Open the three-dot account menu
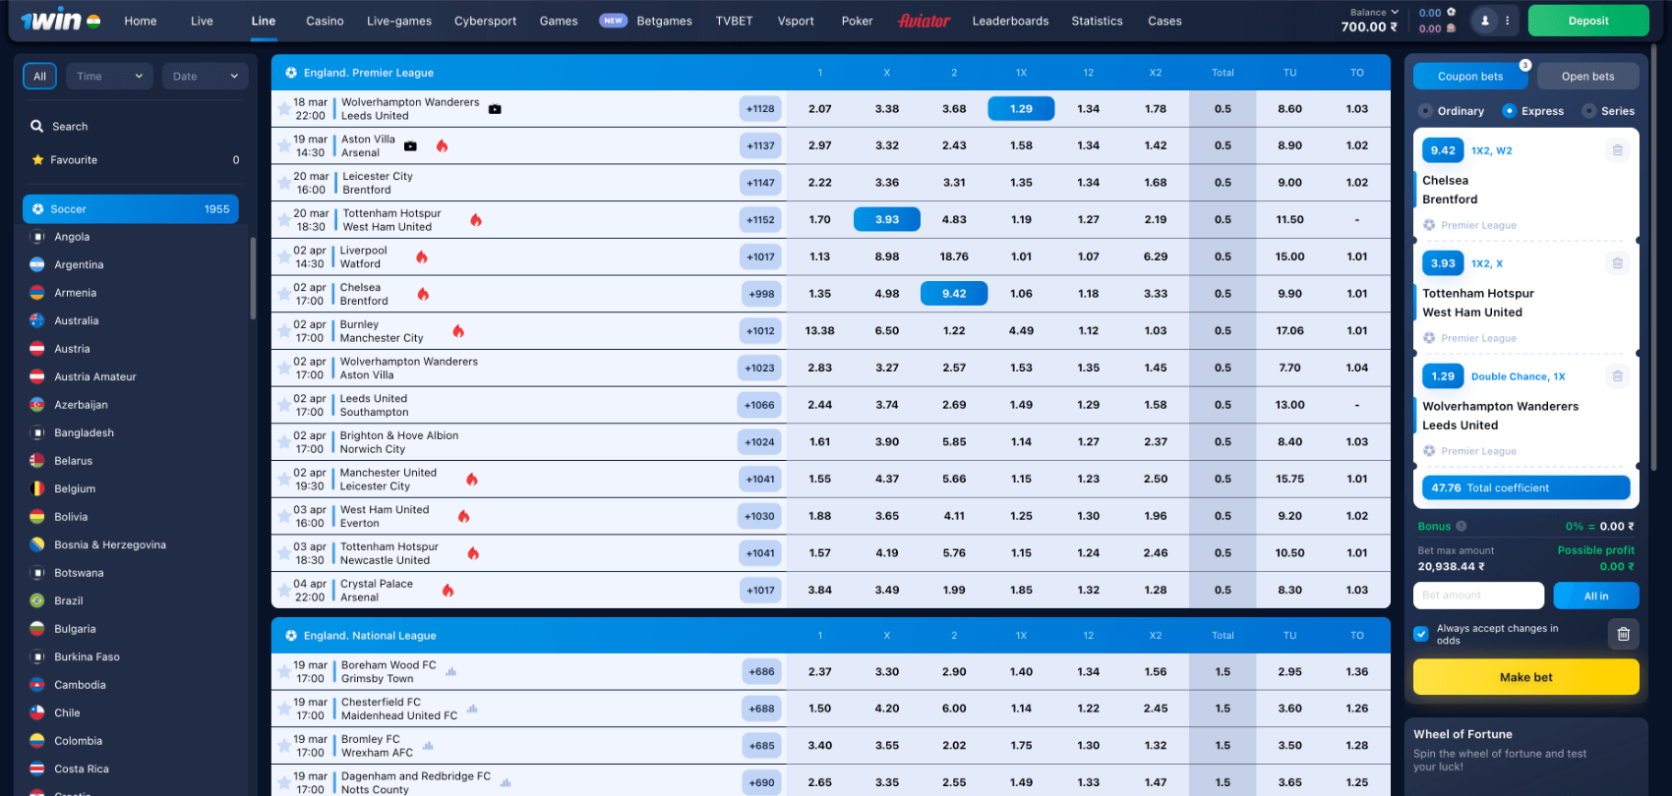This screenshot has height=796, width=1672. [1507, 21]
